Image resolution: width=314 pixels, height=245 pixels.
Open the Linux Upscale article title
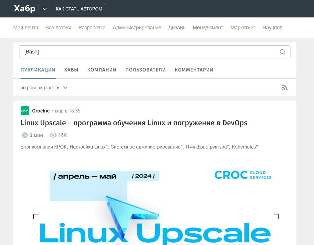pyautogui.click(x=134, y=123)
